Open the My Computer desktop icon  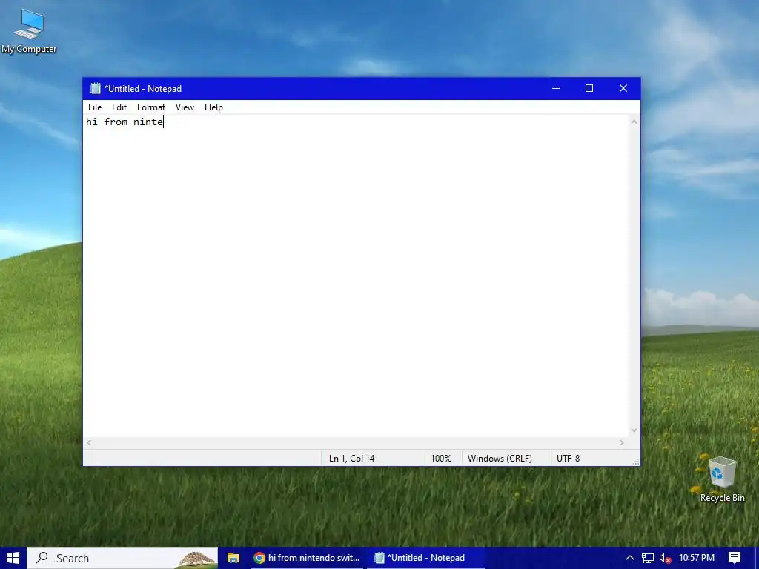tap(29, 30)
